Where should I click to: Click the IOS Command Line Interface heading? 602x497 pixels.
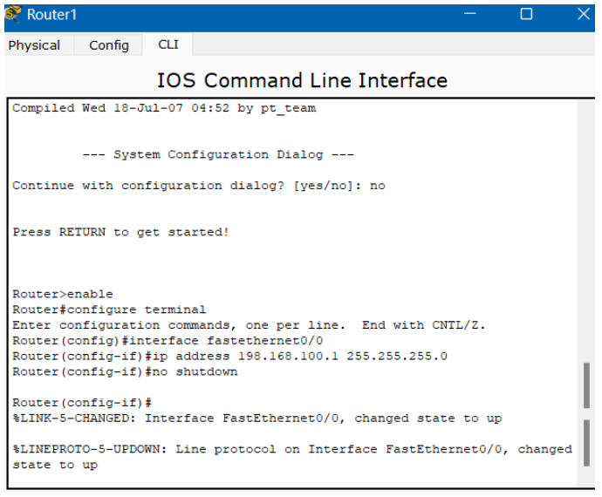point(302,81)
